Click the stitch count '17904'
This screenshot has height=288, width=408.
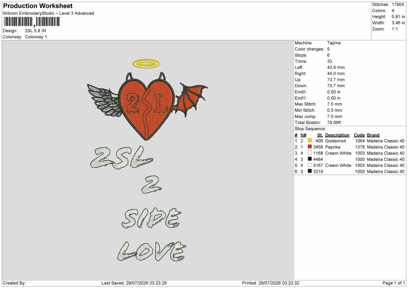point(398,5)
